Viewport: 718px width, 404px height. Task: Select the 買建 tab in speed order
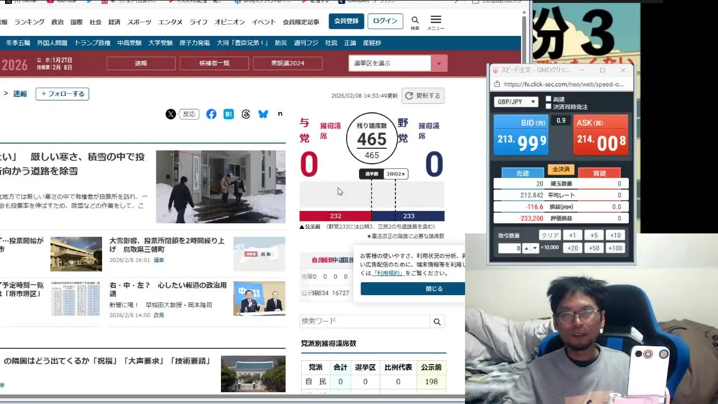click(599, 173)
